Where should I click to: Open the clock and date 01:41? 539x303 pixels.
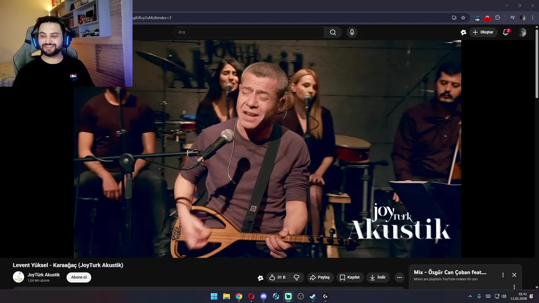click(519, 296)
